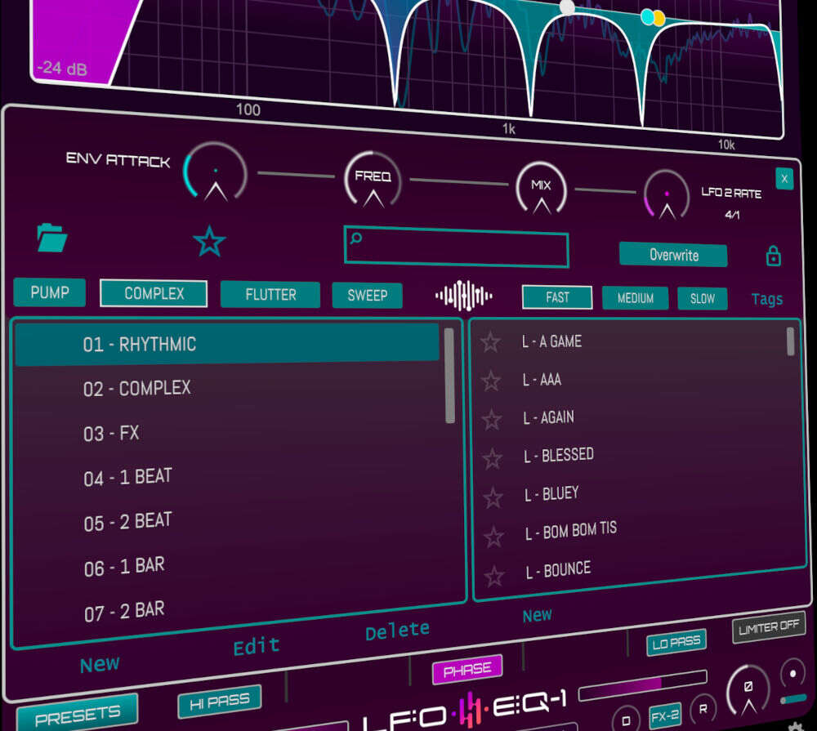Select 03 - FX category
The width and height of the screenshot is (817, 731).
(x=111, y=433)
